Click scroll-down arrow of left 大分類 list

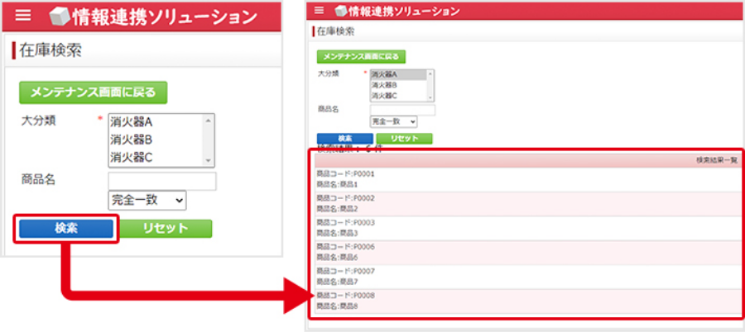pos(208,161)
